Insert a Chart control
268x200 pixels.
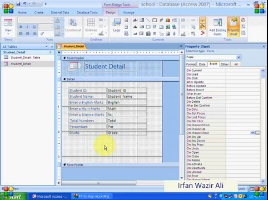click(168, 20)
